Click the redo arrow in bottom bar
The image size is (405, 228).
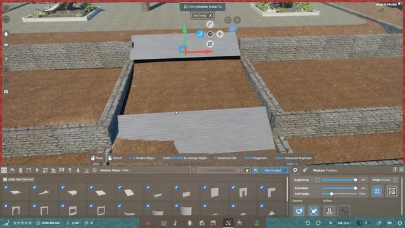click(318, 223)
